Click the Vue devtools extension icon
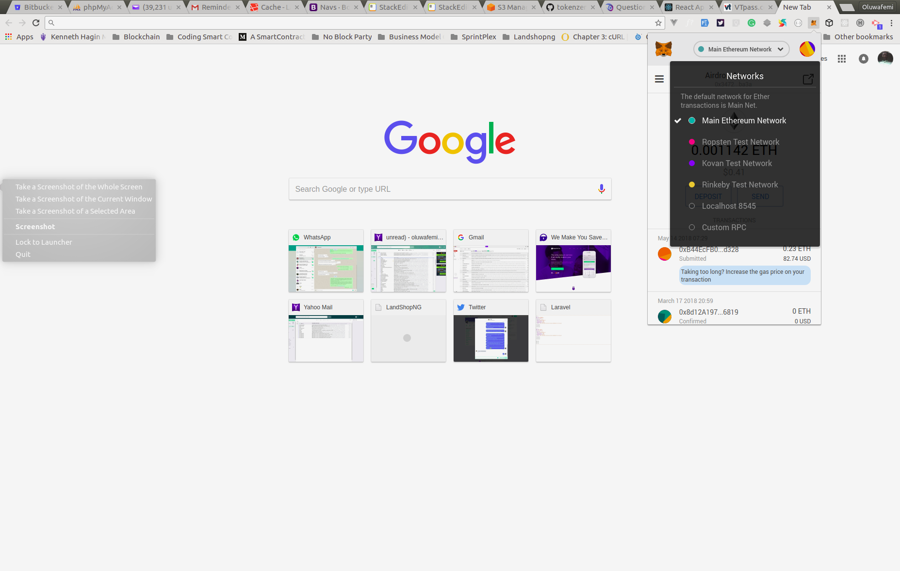 [x=674, y=23]
